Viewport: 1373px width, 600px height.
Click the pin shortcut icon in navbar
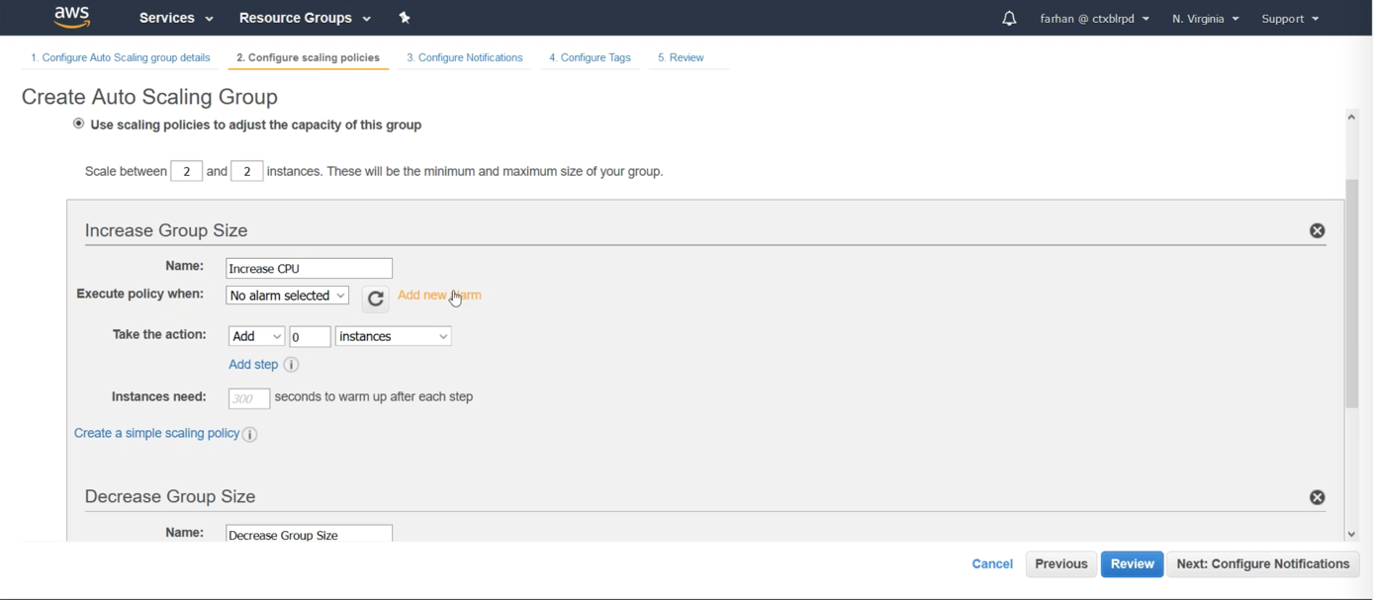click(405, 18)
